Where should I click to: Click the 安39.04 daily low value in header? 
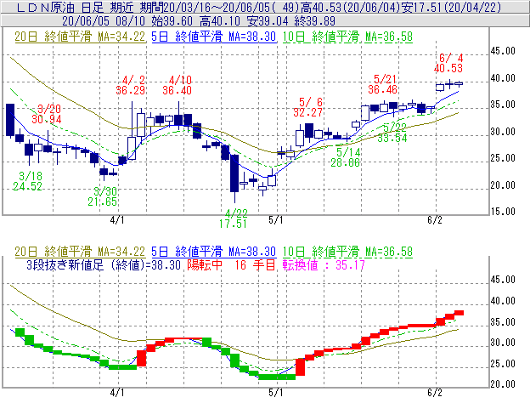268,21
